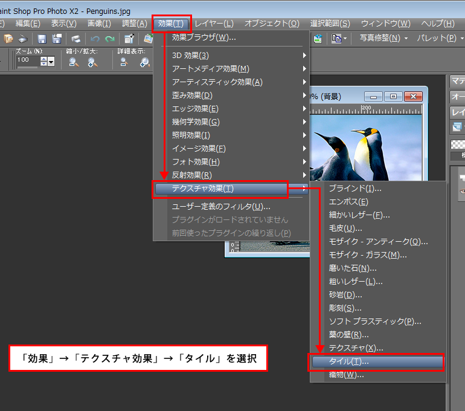The width and height of the screenshot is (465, 411).
Task: Select タイル(T)... in texture submenu
Action: pos(377,361)
